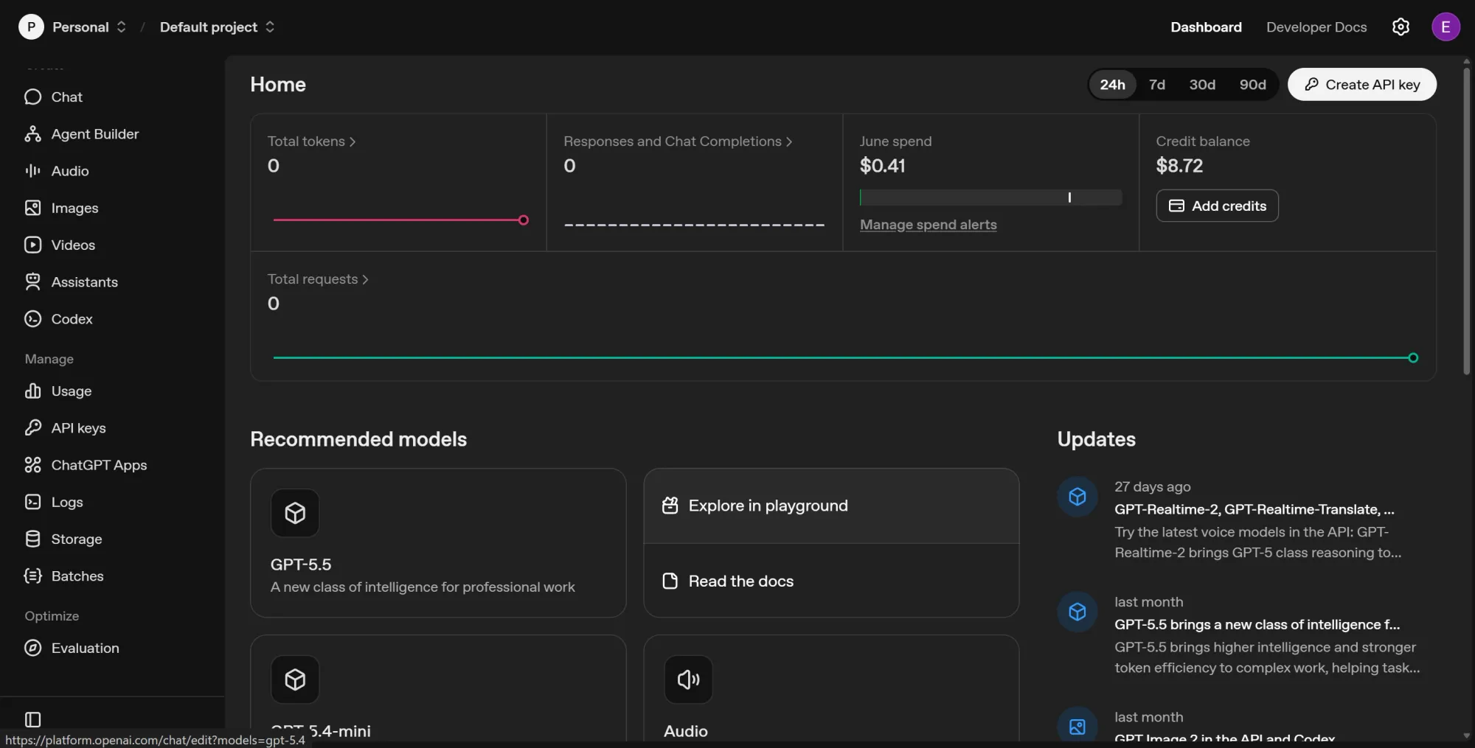The height and width of the screenshot is (748, 1475).
Task: Open the GPT-5.5 brings a new class update
Action: tap(1257, 624)
